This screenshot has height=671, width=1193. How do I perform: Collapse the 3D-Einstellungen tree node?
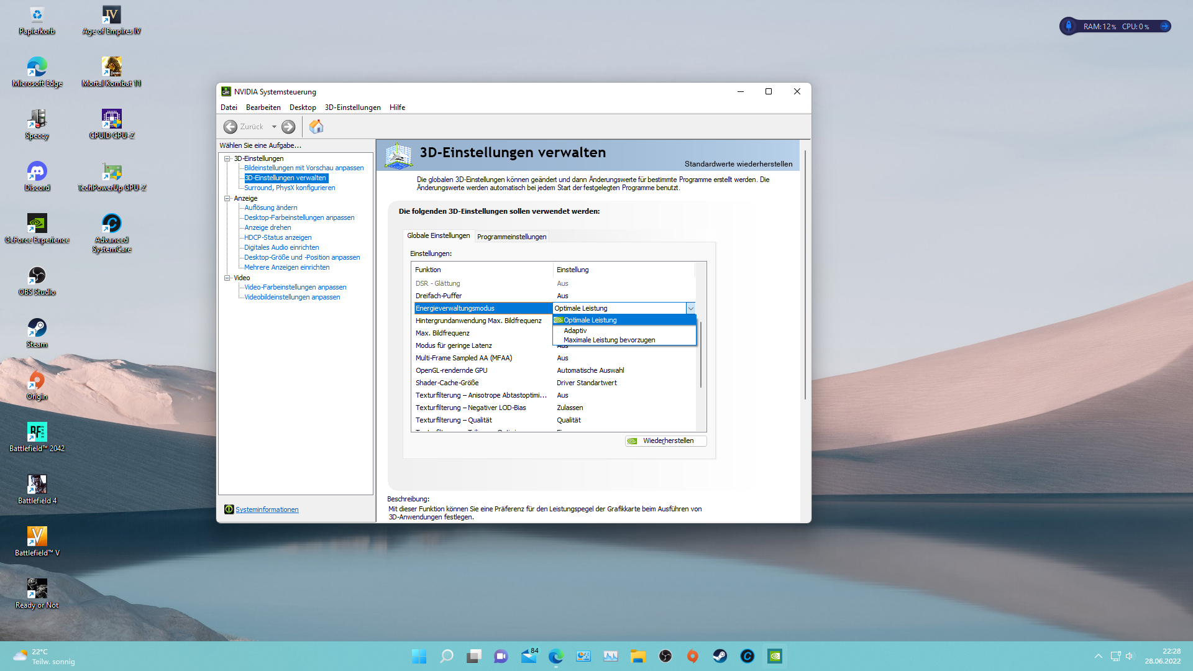click(227, 158)
